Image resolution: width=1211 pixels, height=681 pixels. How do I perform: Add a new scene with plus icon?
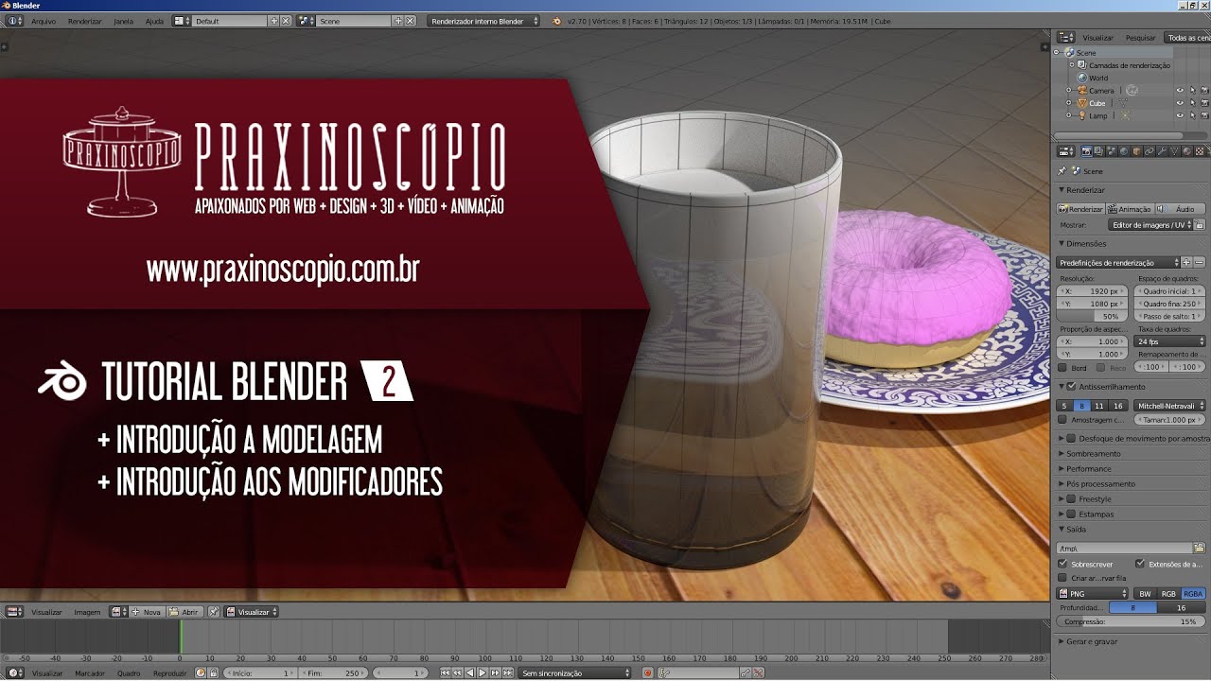coord(398,21)
